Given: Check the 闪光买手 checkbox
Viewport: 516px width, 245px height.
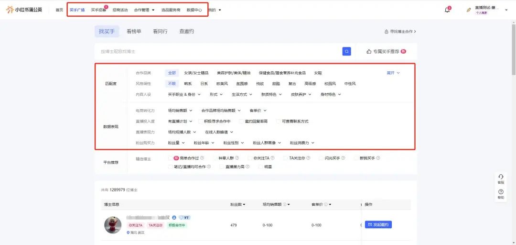Looking at the screenshot, I should [321, 158].
